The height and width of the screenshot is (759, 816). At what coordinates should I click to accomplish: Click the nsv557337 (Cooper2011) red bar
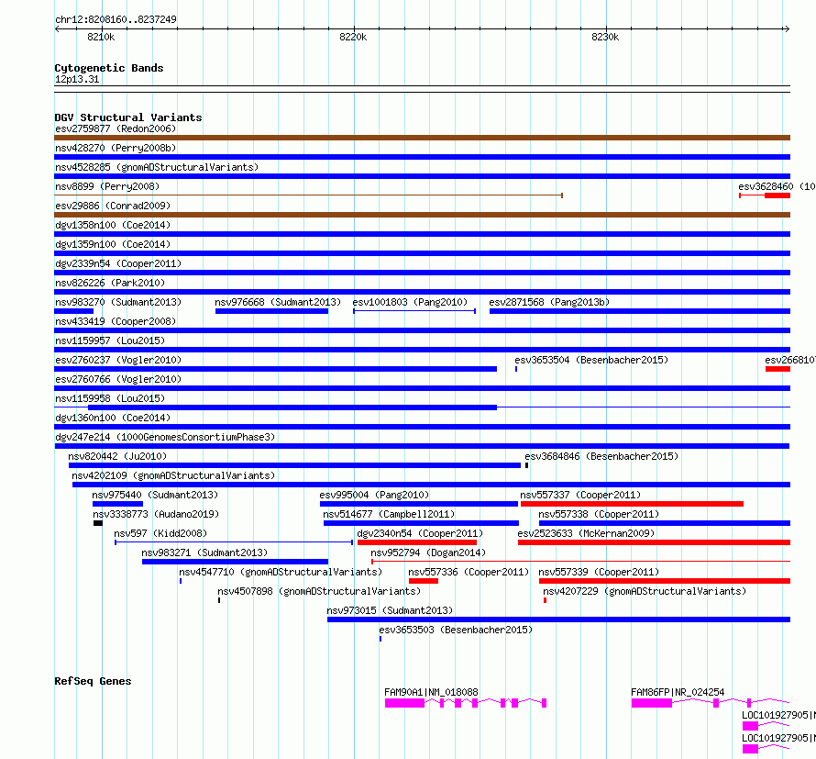point(632,504)
